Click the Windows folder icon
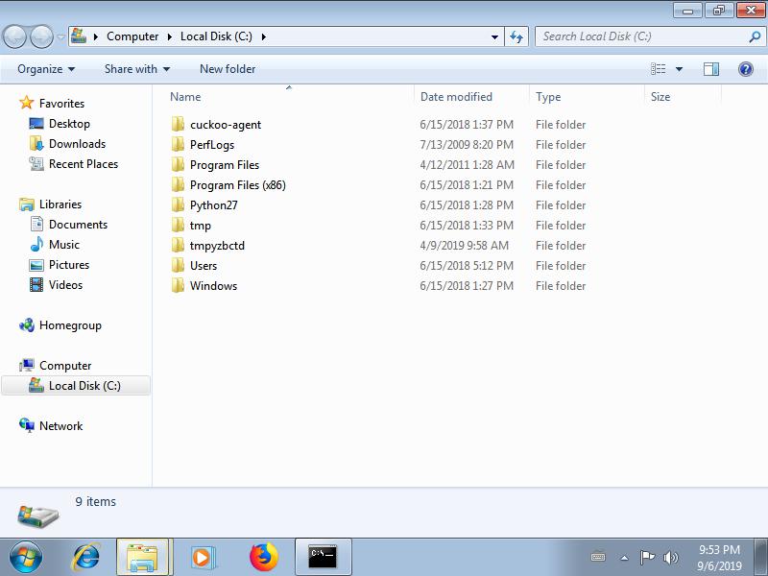This screenshot has height=576, width=768. pos(178,285)
